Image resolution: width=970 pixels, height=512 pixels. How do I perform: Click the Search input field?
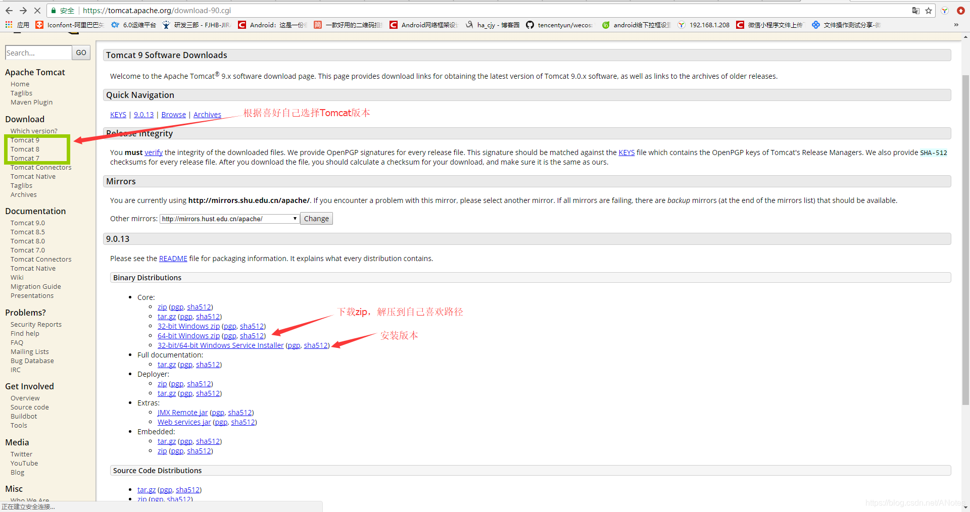click(x=38, y=53)
